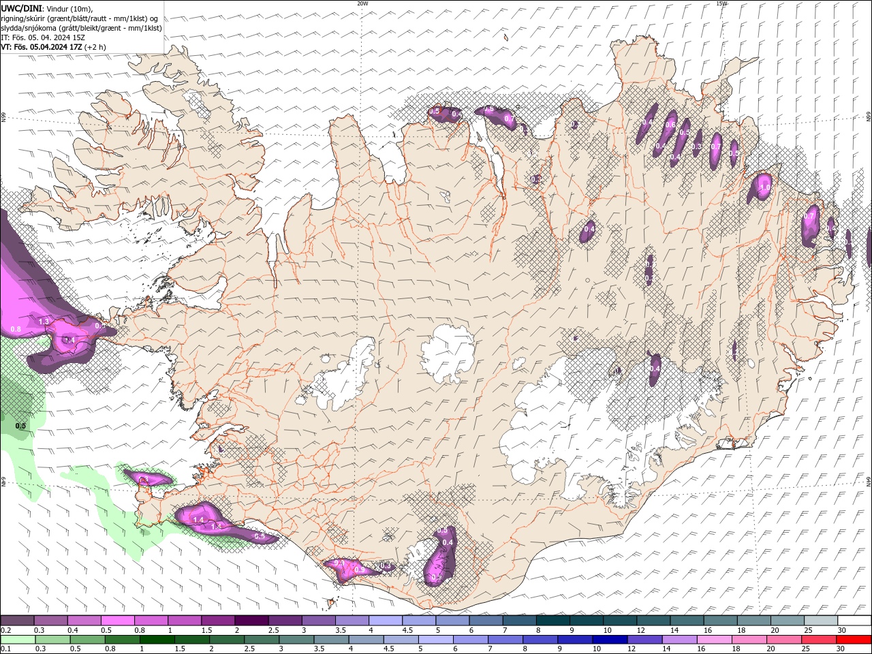Click the pale lavender swatch at value 4, top row
This screenshot has width=872, height=654.
tap(386, 621)
